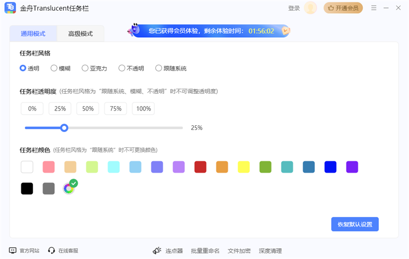Click the 01:56:02 countdown timer
409x259 pixels.
point(261,31)
